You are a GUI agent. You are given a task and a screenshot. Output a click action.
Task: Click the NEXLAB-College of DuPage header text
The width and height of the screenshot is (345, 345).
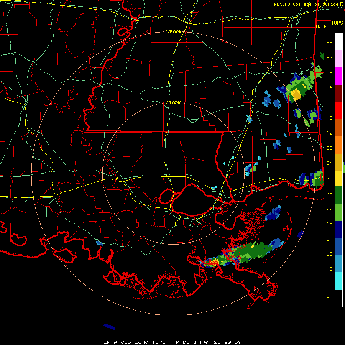308,4
